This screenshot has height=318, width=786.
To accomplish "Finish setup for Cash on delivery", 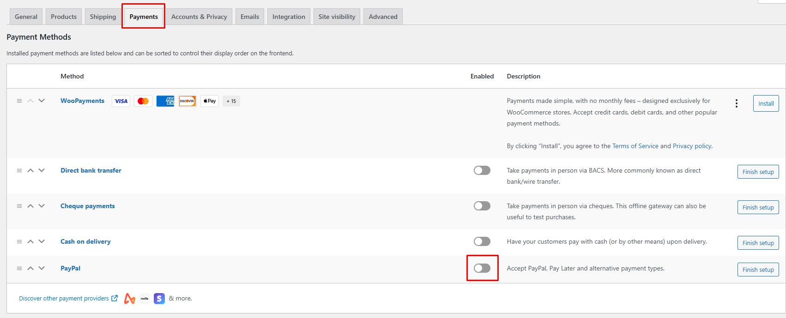I will pyautogui.click(x=758, y=243).
